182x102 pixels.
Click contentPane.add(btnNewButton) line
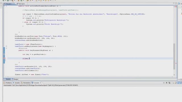pos(29,40)
